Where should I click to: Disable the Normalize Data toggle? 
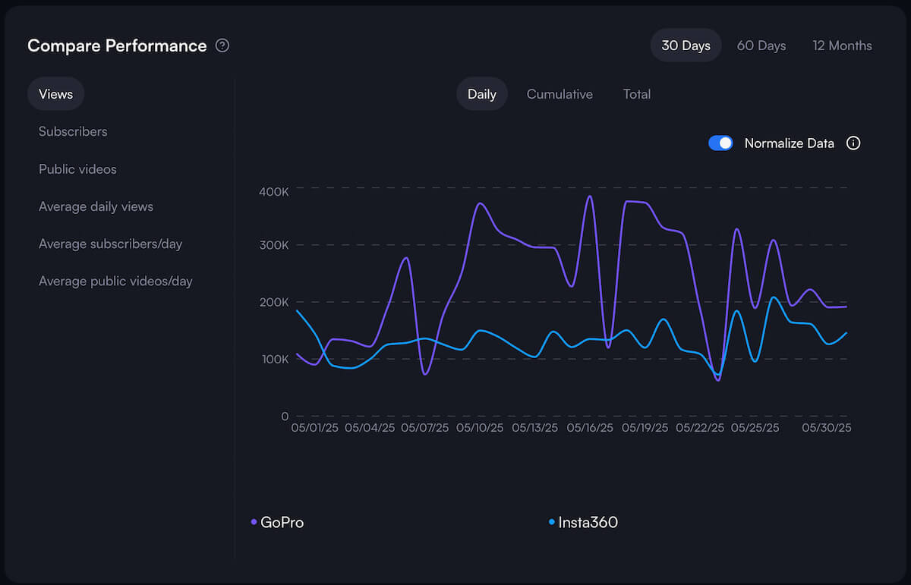[720, 143]
